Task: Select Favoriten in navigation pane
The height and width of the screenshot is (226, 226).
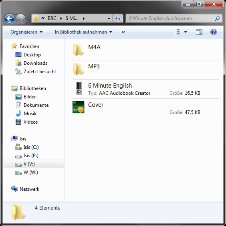Action: [29, 46]
